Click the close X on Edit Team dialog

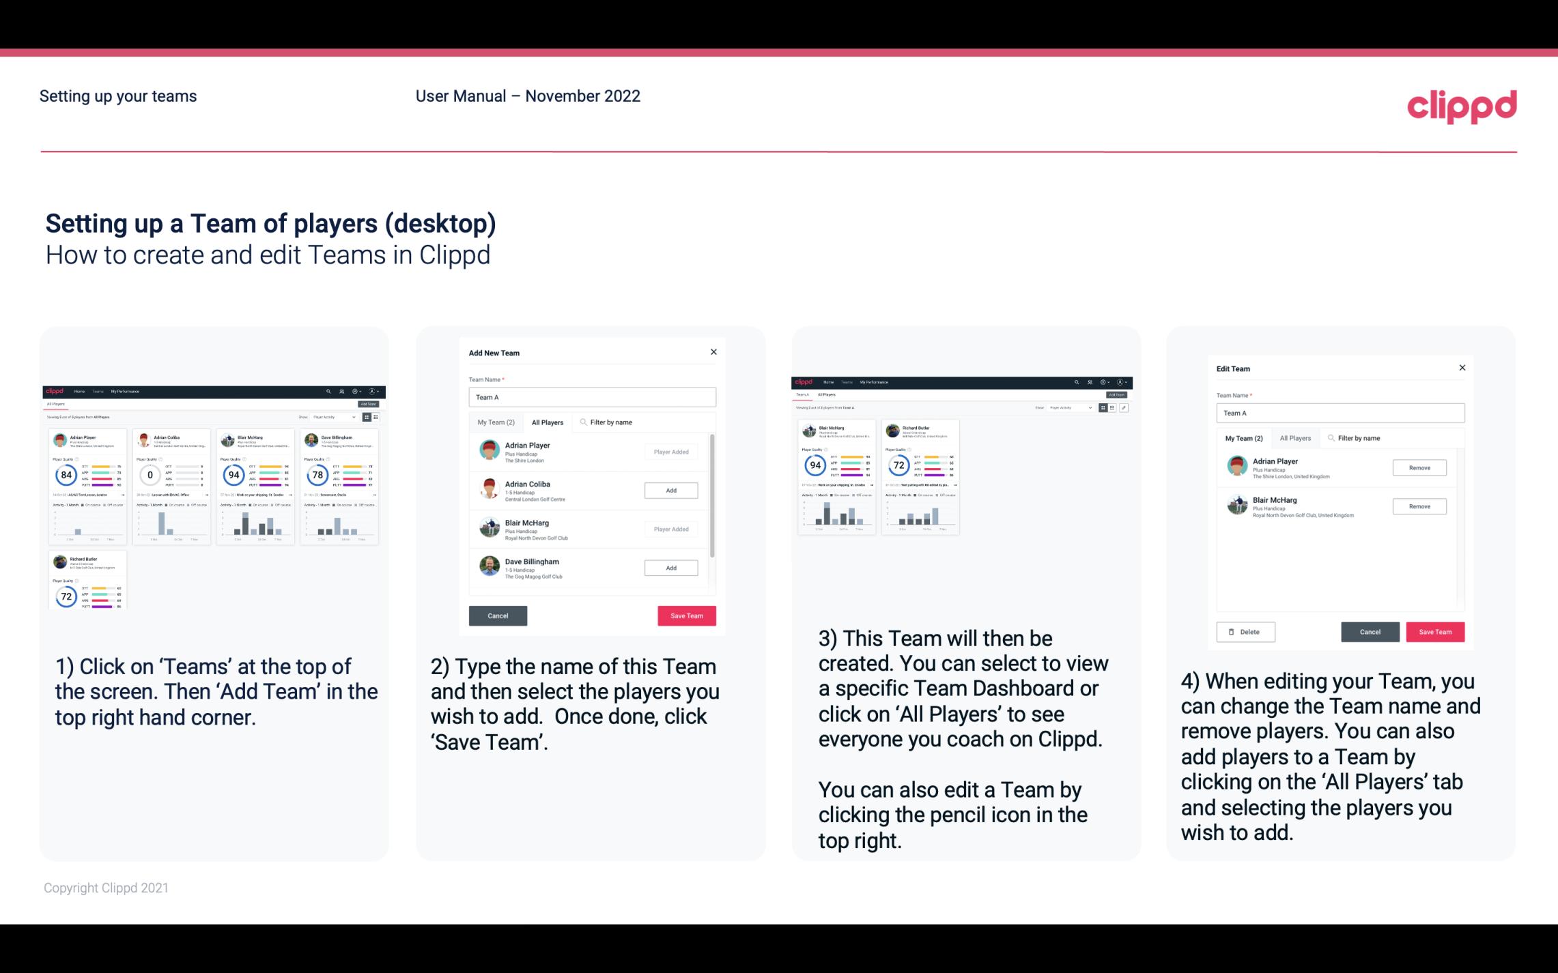coord(1462,368)
